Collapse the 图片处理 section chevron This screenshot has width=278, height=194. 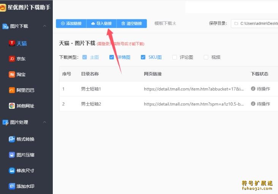pos(45,122)
